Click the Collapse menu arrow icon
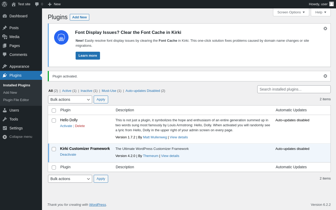This screenshot has width=336, height=210. pyautogui.click(x=5, y=137)
